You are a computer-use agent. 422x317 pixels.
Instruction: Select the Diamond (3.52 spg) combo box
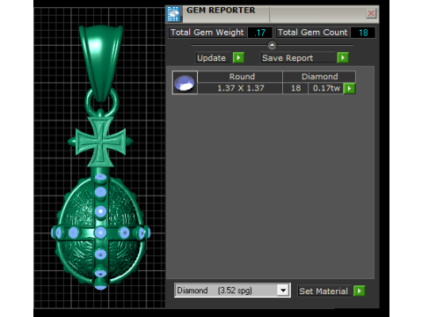[x=232, y=291]
